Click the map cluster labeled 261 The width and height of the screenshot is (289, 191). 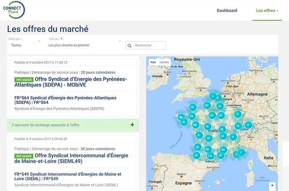[207, 149]
